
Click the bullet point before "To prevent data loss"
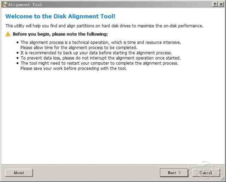[x=17, y=58]
